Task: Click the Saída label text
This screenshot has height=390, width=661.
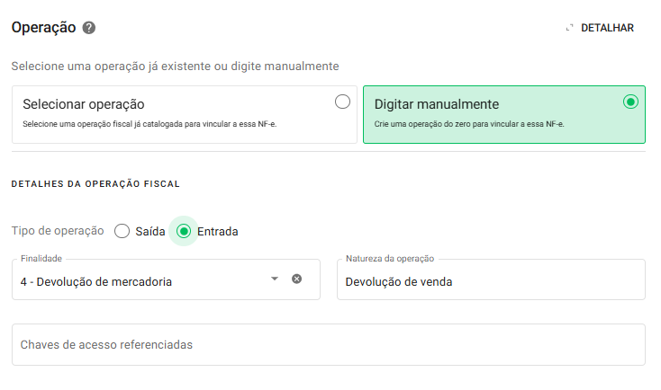Action: tap(150, 232)
